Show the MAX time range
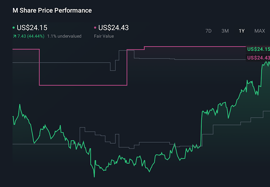Screen dimensions: 270x187 click(260, 31)
